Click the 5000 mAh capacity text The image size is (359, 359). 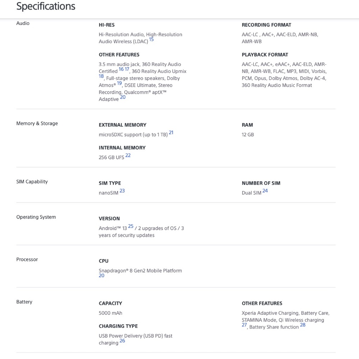(111, 313)
